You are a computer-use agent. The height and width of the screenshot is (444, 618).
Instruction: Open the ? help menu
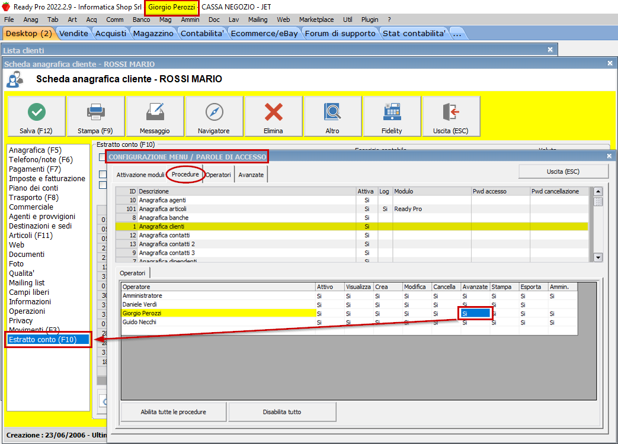pos(389,20)
